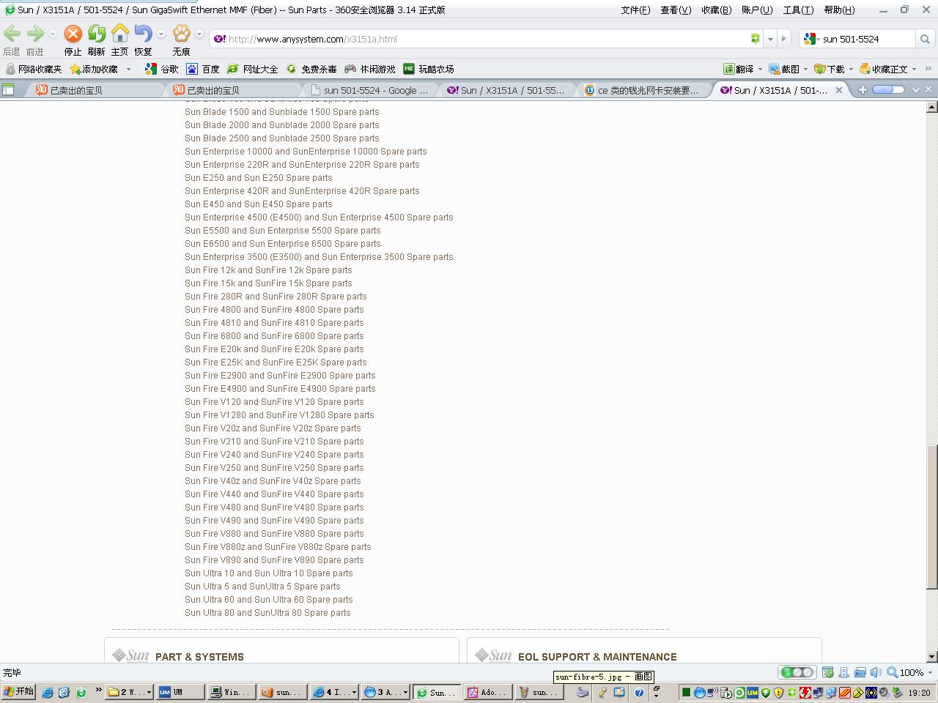Refresh the page with 刷新 icon

pos(97,34)
